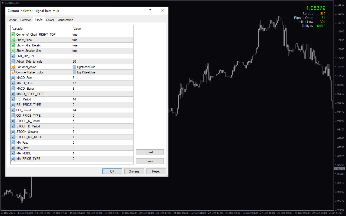Click the STOCH_K_Period integer icon
The width and height of the screenshot is (346, 216).
[13, 121]
